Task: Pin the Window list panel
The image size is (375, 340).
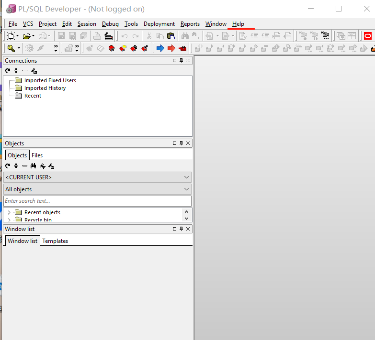Action: [182, 229]
